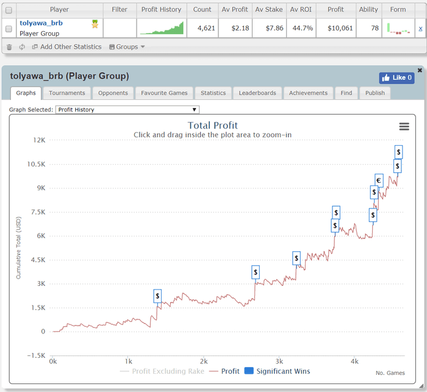427x392 pixels.
Task: Click the Profit History thumbnail chart
Action: [161, 28]
